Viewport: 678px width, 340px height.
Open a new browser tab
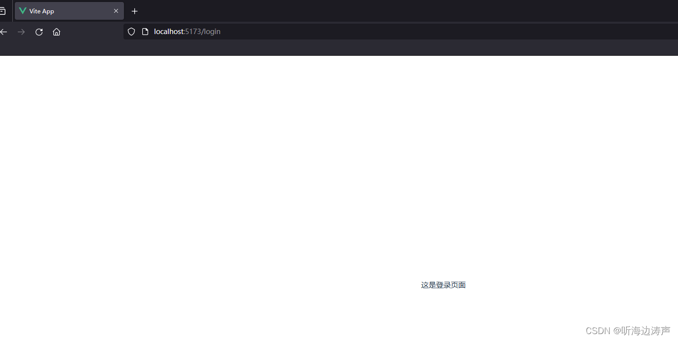134,11
